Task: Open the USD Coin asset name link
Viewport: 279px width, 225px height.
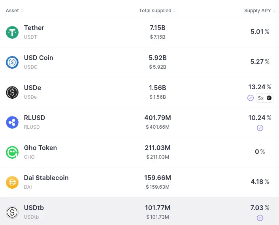Action: click(38, 58)
